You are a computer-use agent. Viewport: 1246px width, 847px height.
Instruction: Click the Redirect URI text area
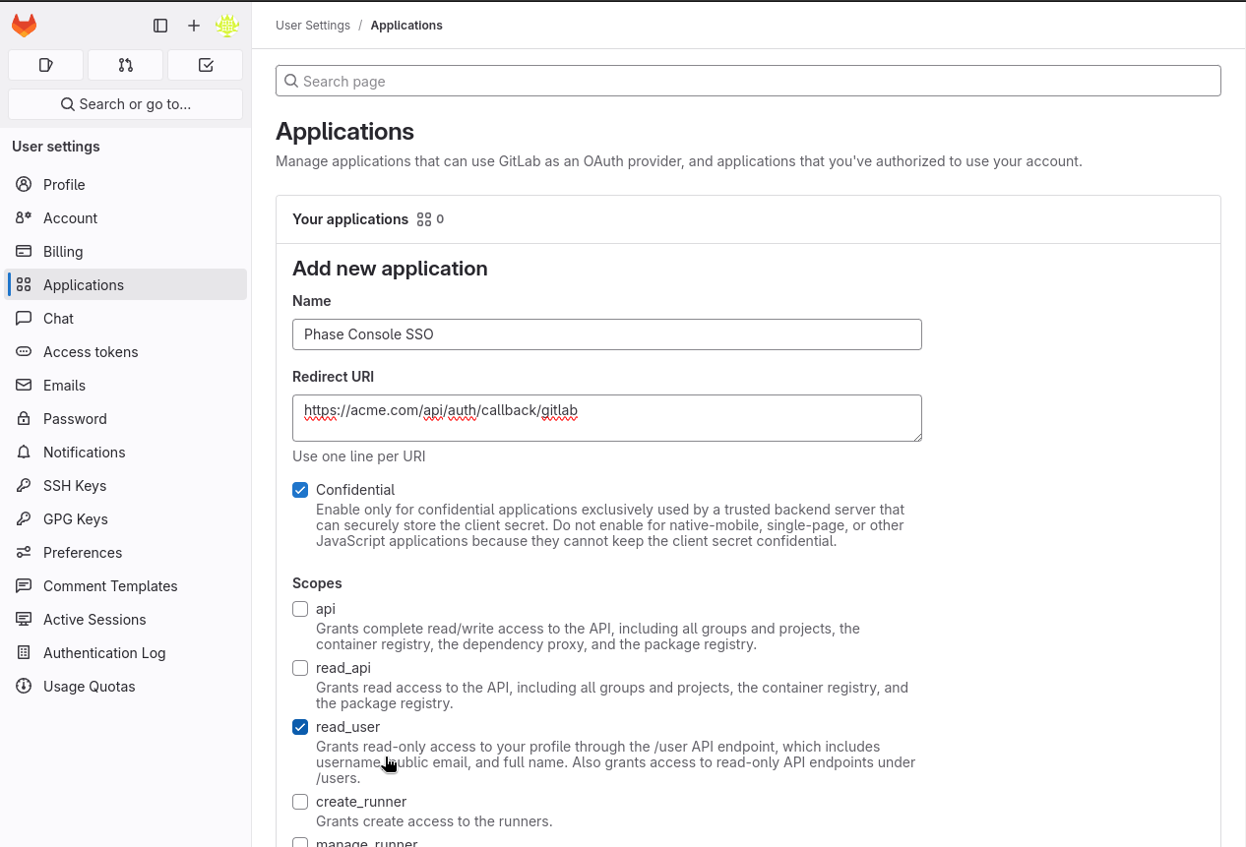point(607,418)
